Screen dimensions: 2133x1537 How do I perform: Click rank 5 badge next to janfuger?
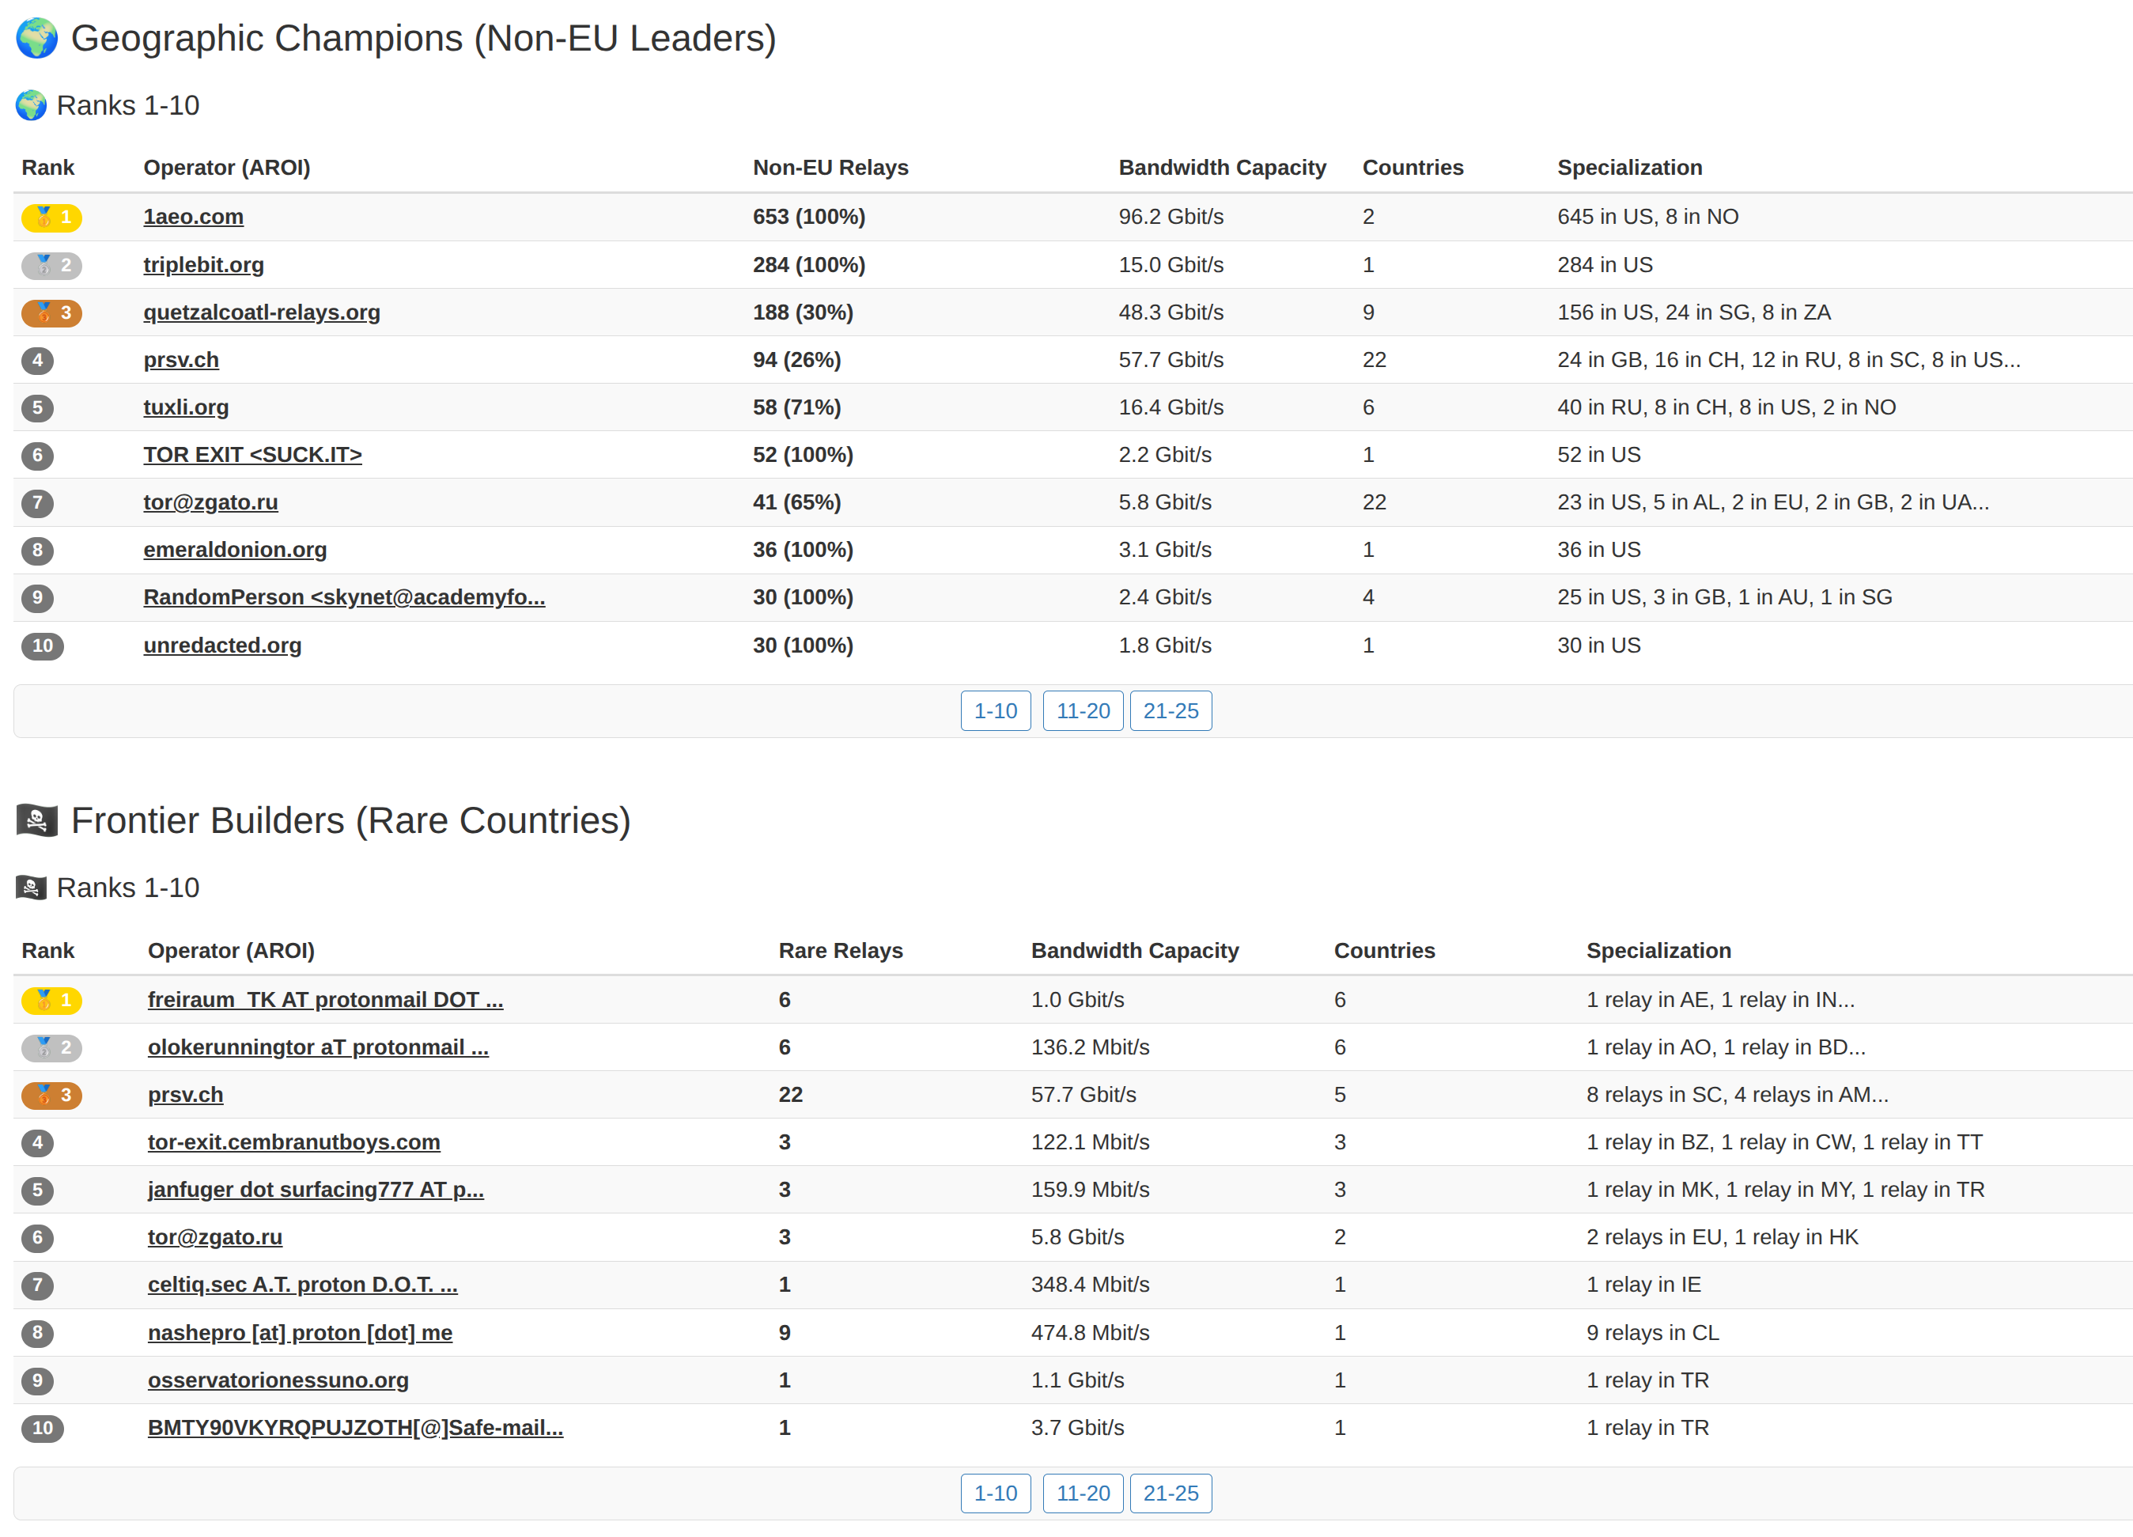(x=38, y=1190)
